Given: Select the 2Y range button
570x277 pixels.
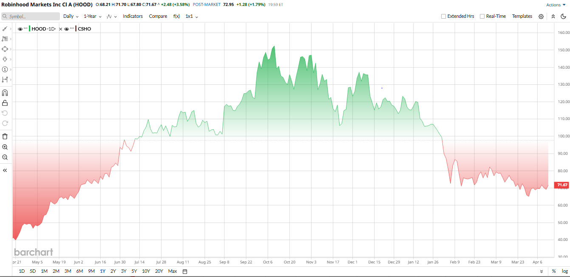Looking at the screenshot, I should pos(113,271).
